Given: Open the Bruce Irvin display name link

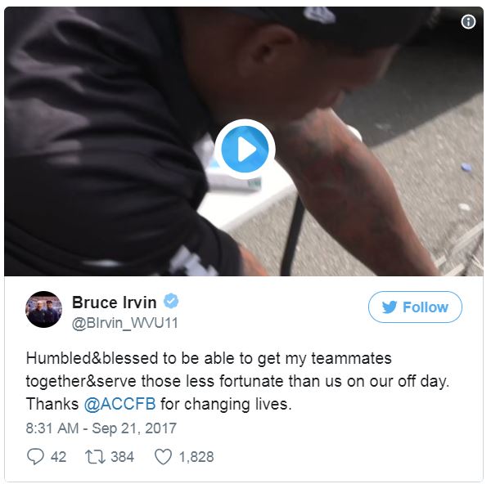Looking at the screenshot, I should point(114,302).
